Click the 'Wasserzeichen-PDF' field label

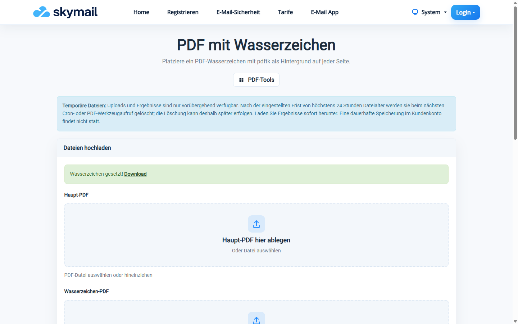pos(86,291)
